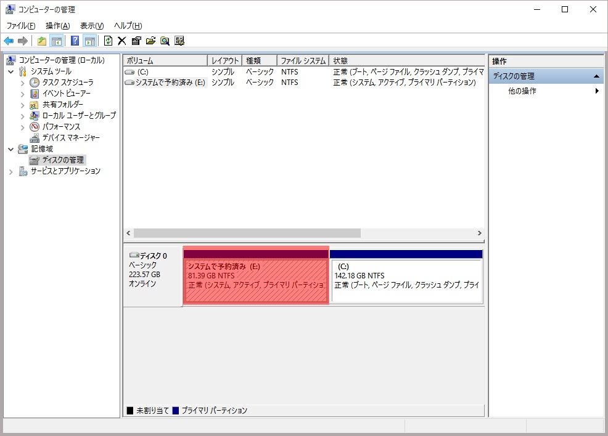Select the システムで予約済み (E:) 81.39 GB partition block

(x=256, y=276)
